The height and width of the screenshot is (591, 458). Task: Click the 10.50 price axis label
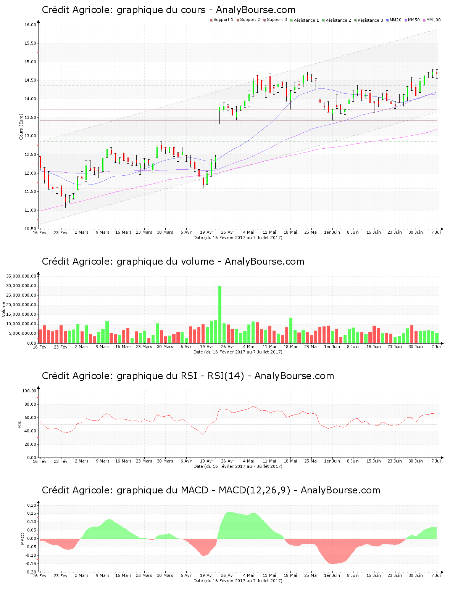(30, 229)
